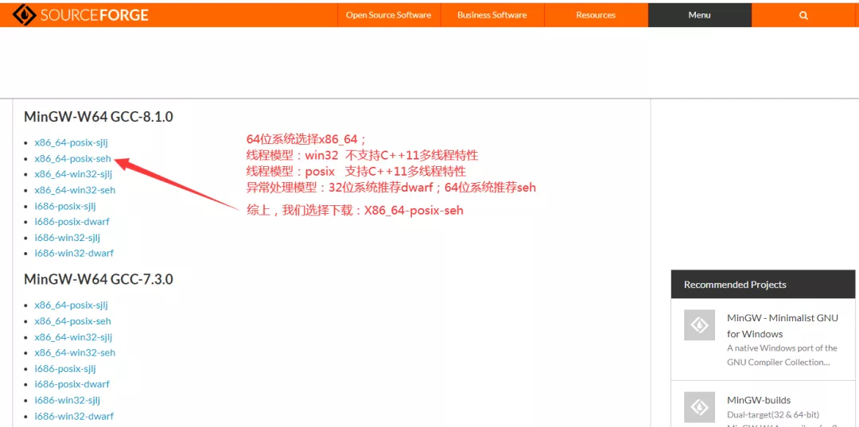Open the MinGW-builds project title
Screen dimensions: 859x427
(759, 400)
